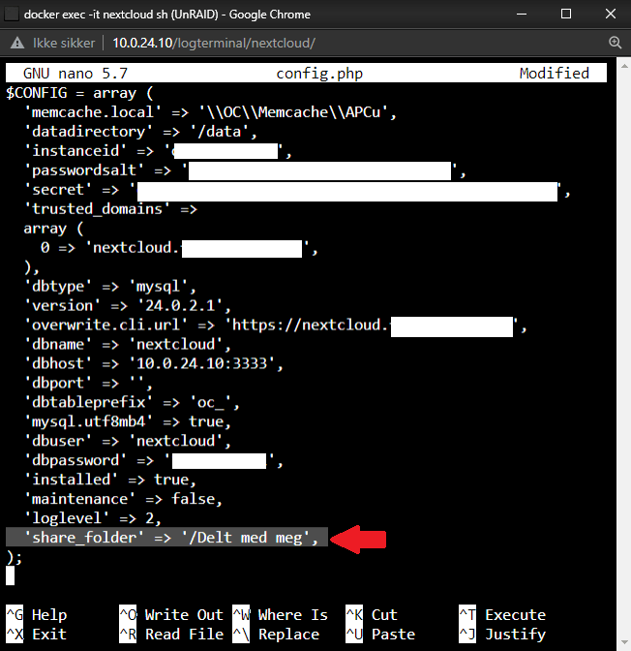Click the ^T Execute shortcut
The image size is (631, 651).
tap(502, 615)
